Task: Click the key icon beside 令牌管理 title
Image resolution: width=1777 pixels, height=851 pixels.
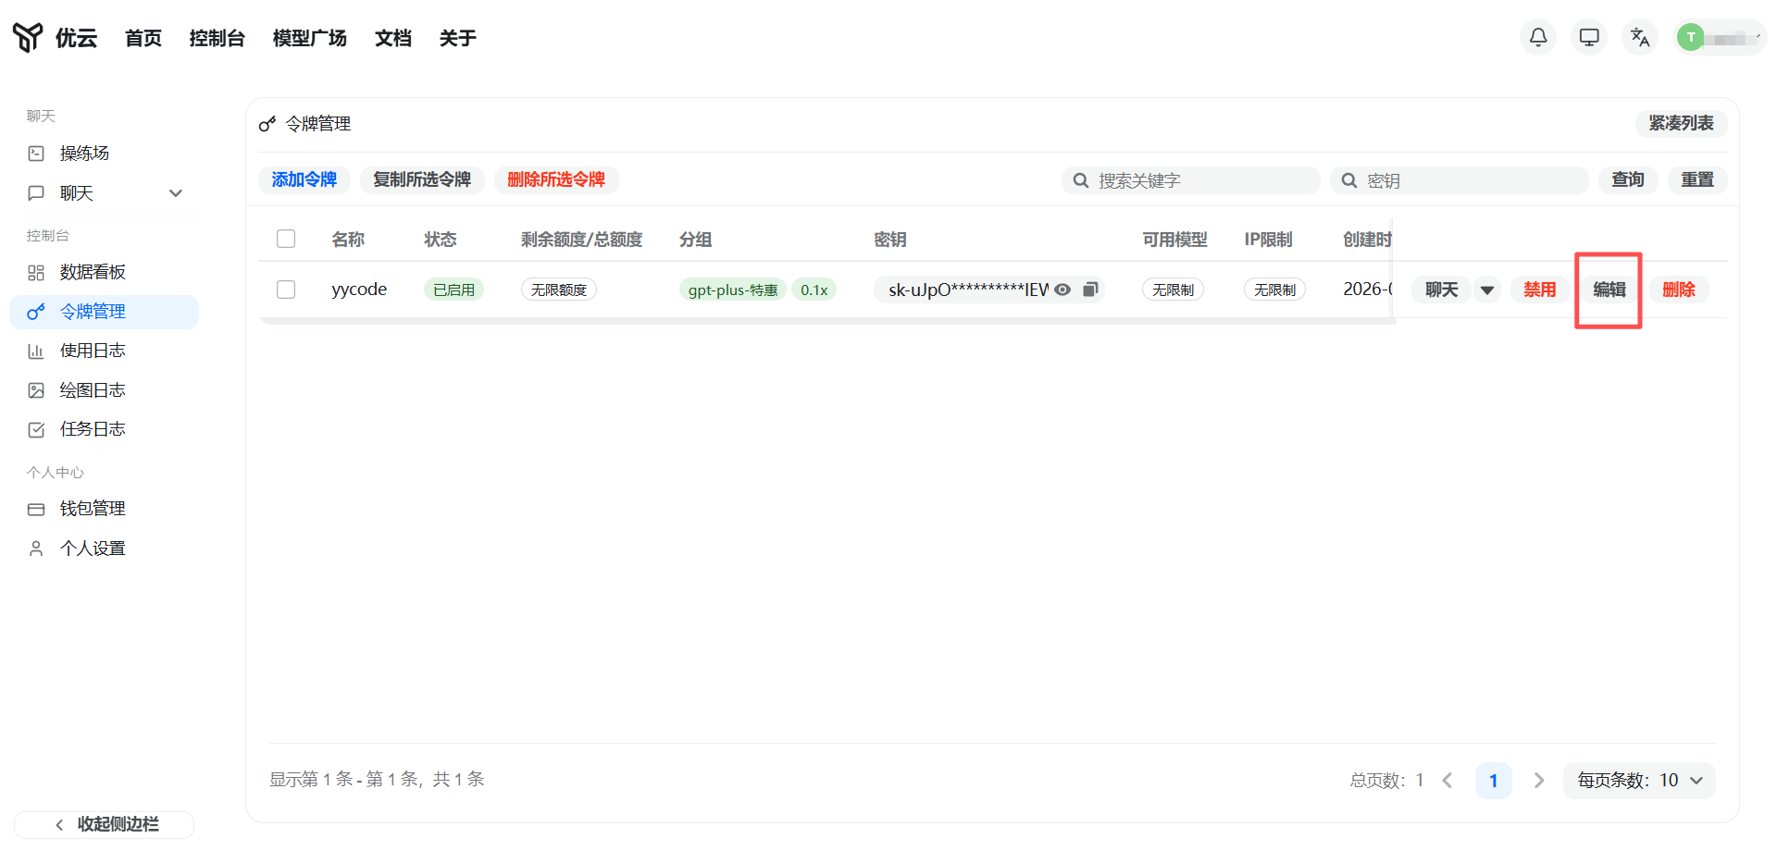Action: coord(267,124)
